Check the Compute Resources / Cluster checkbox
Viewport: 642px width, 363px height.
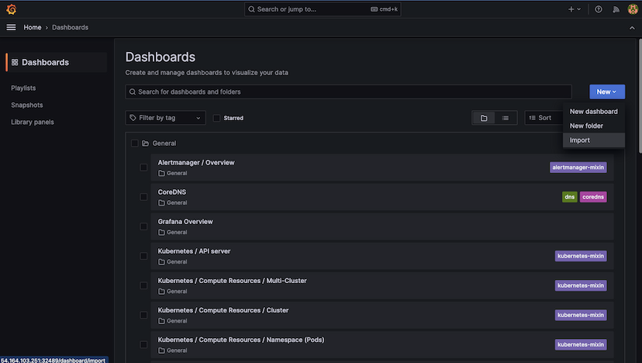pyautogui.click(x=143, y=315)
